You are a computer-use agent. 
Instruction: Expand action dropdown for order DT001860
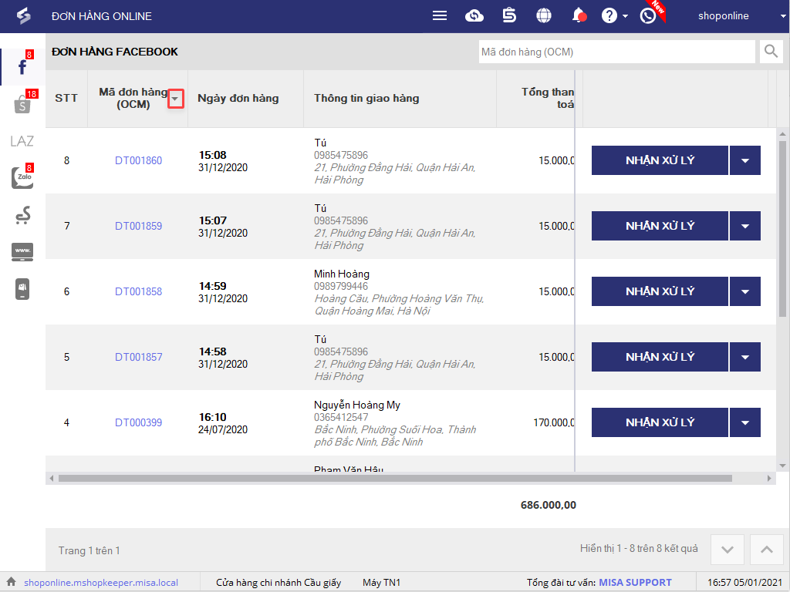pos(745,160)
